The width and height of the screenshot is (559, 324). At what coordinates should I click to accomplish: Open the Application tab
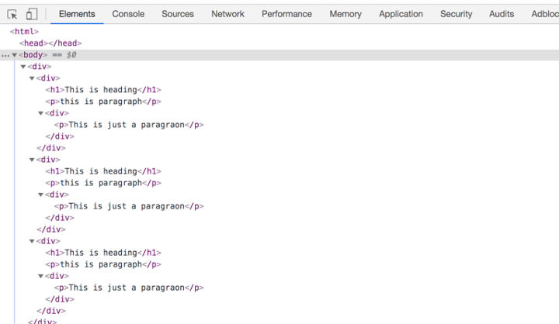401,14
